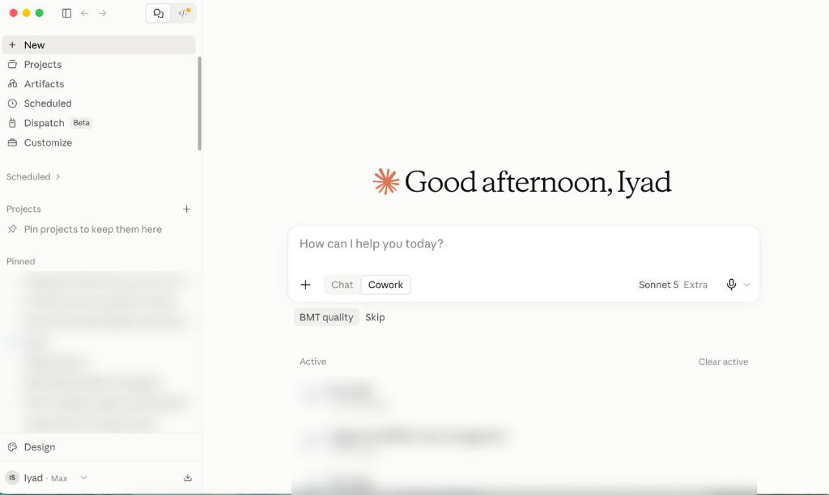Click the Pinned section header

(20, 261)
